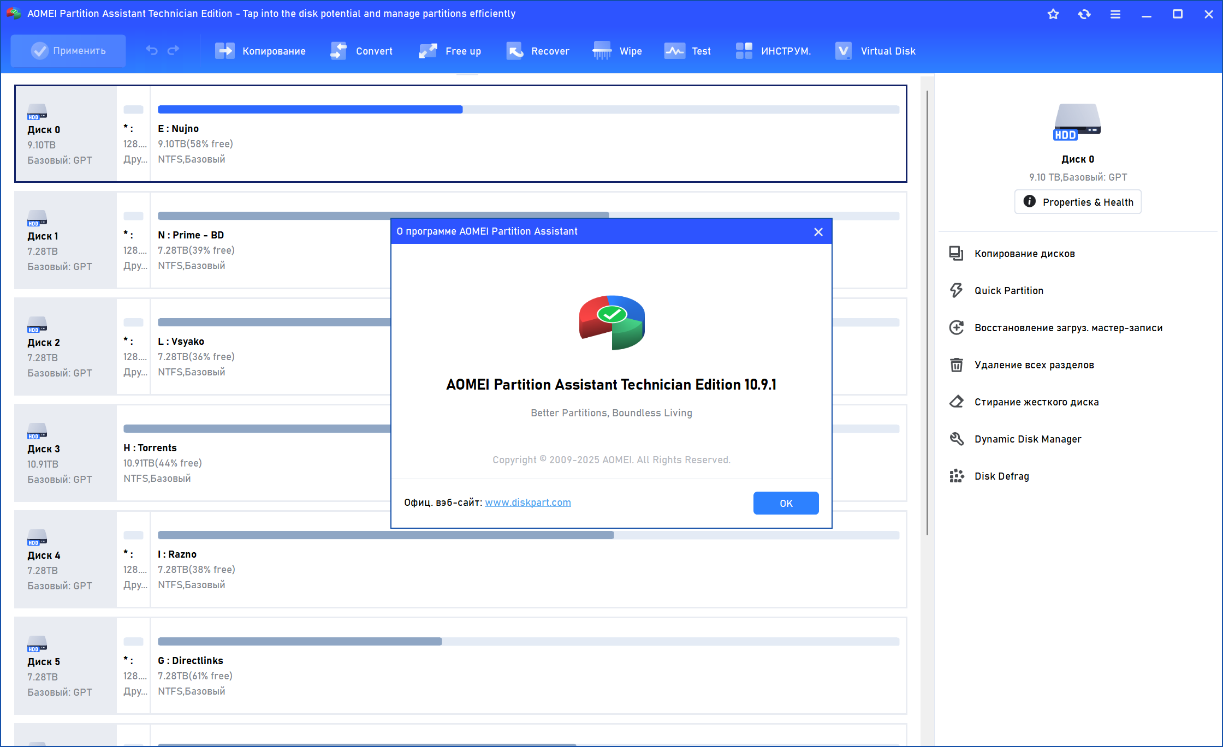
Task: Click the Recover toolbar icon
Action: [x=514, y=51]
